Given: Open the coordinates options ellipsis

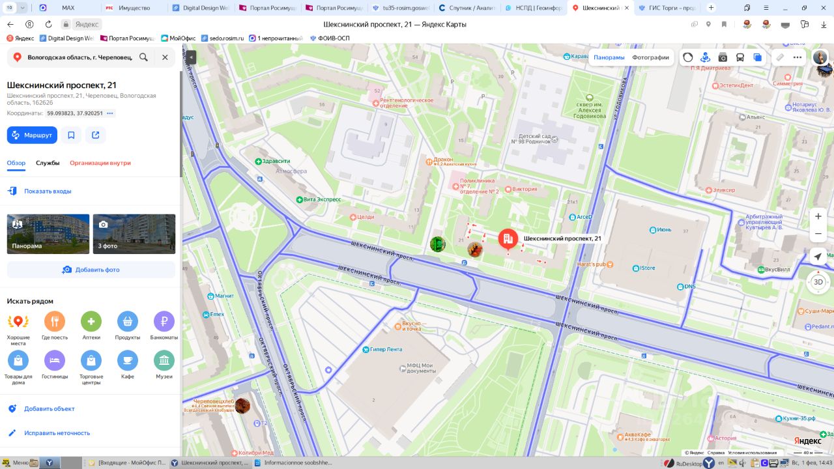Looking at the screenshot, I should [x=110, y=113].
